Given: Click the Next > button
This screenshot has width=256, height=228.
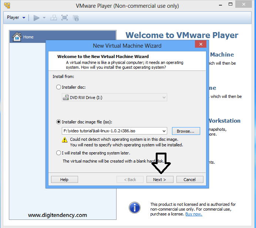Looking at the screenshot, I should (160, 179).
